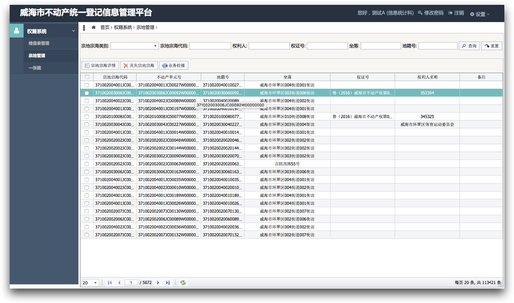Screen dimensions: 514x303
Task: Go to the previous page arrow
Action: point(119,282)
